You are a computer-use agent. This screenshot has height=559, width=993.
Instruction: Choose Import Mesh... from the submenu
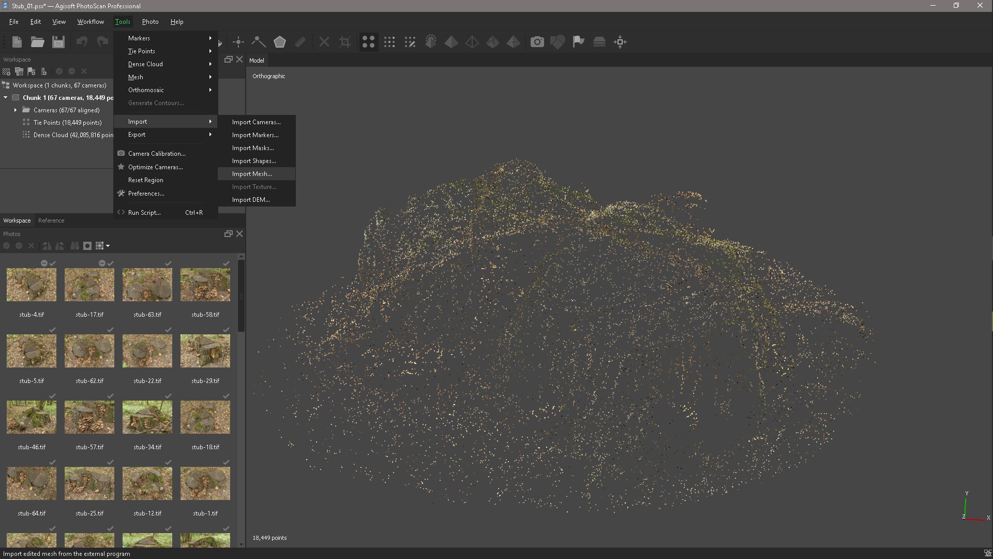[x=252, y=174]
